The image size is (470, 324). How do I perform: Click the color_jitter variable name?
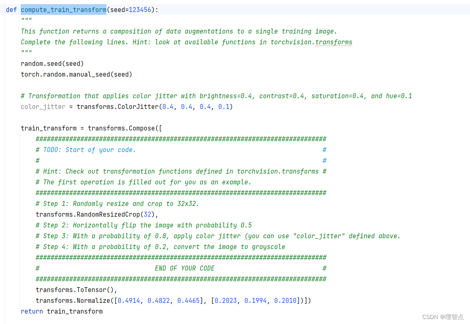click(x=43, y=106)
